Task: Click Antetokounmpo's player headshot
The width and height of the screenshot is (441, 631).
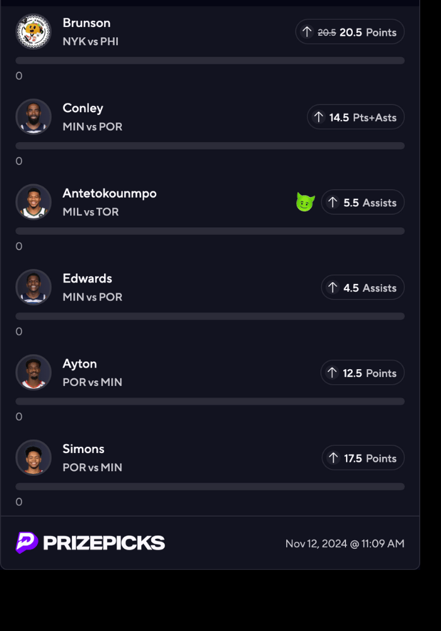Action: tap(33, 202)
